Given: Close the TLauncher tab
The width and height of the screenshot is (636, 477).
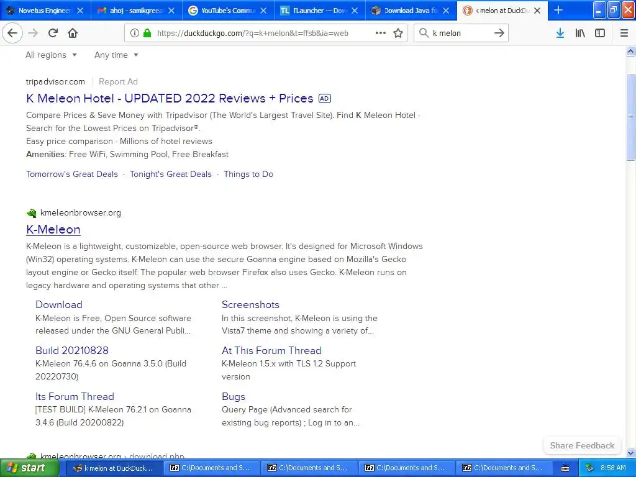Looking at the screenshot, I should click(355, 11).
